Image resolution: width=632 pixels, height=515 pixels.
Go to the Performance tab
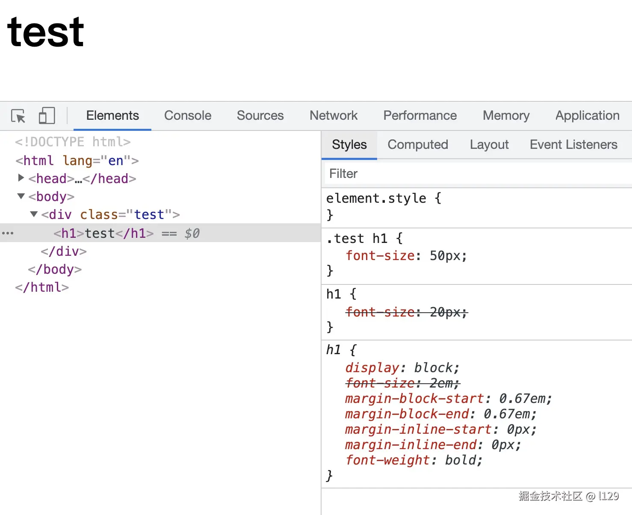[x=420, y=115]
